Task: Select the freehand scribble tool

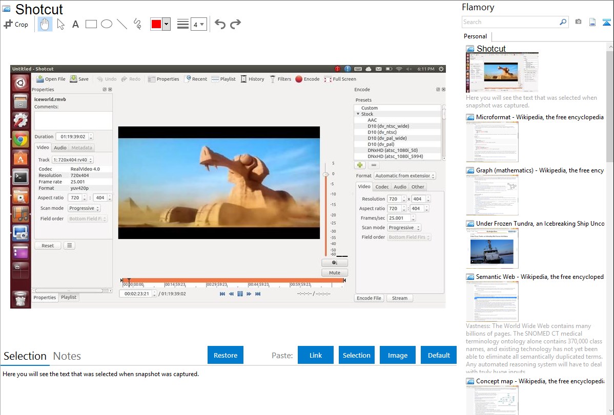Action: tap(137, 24)
